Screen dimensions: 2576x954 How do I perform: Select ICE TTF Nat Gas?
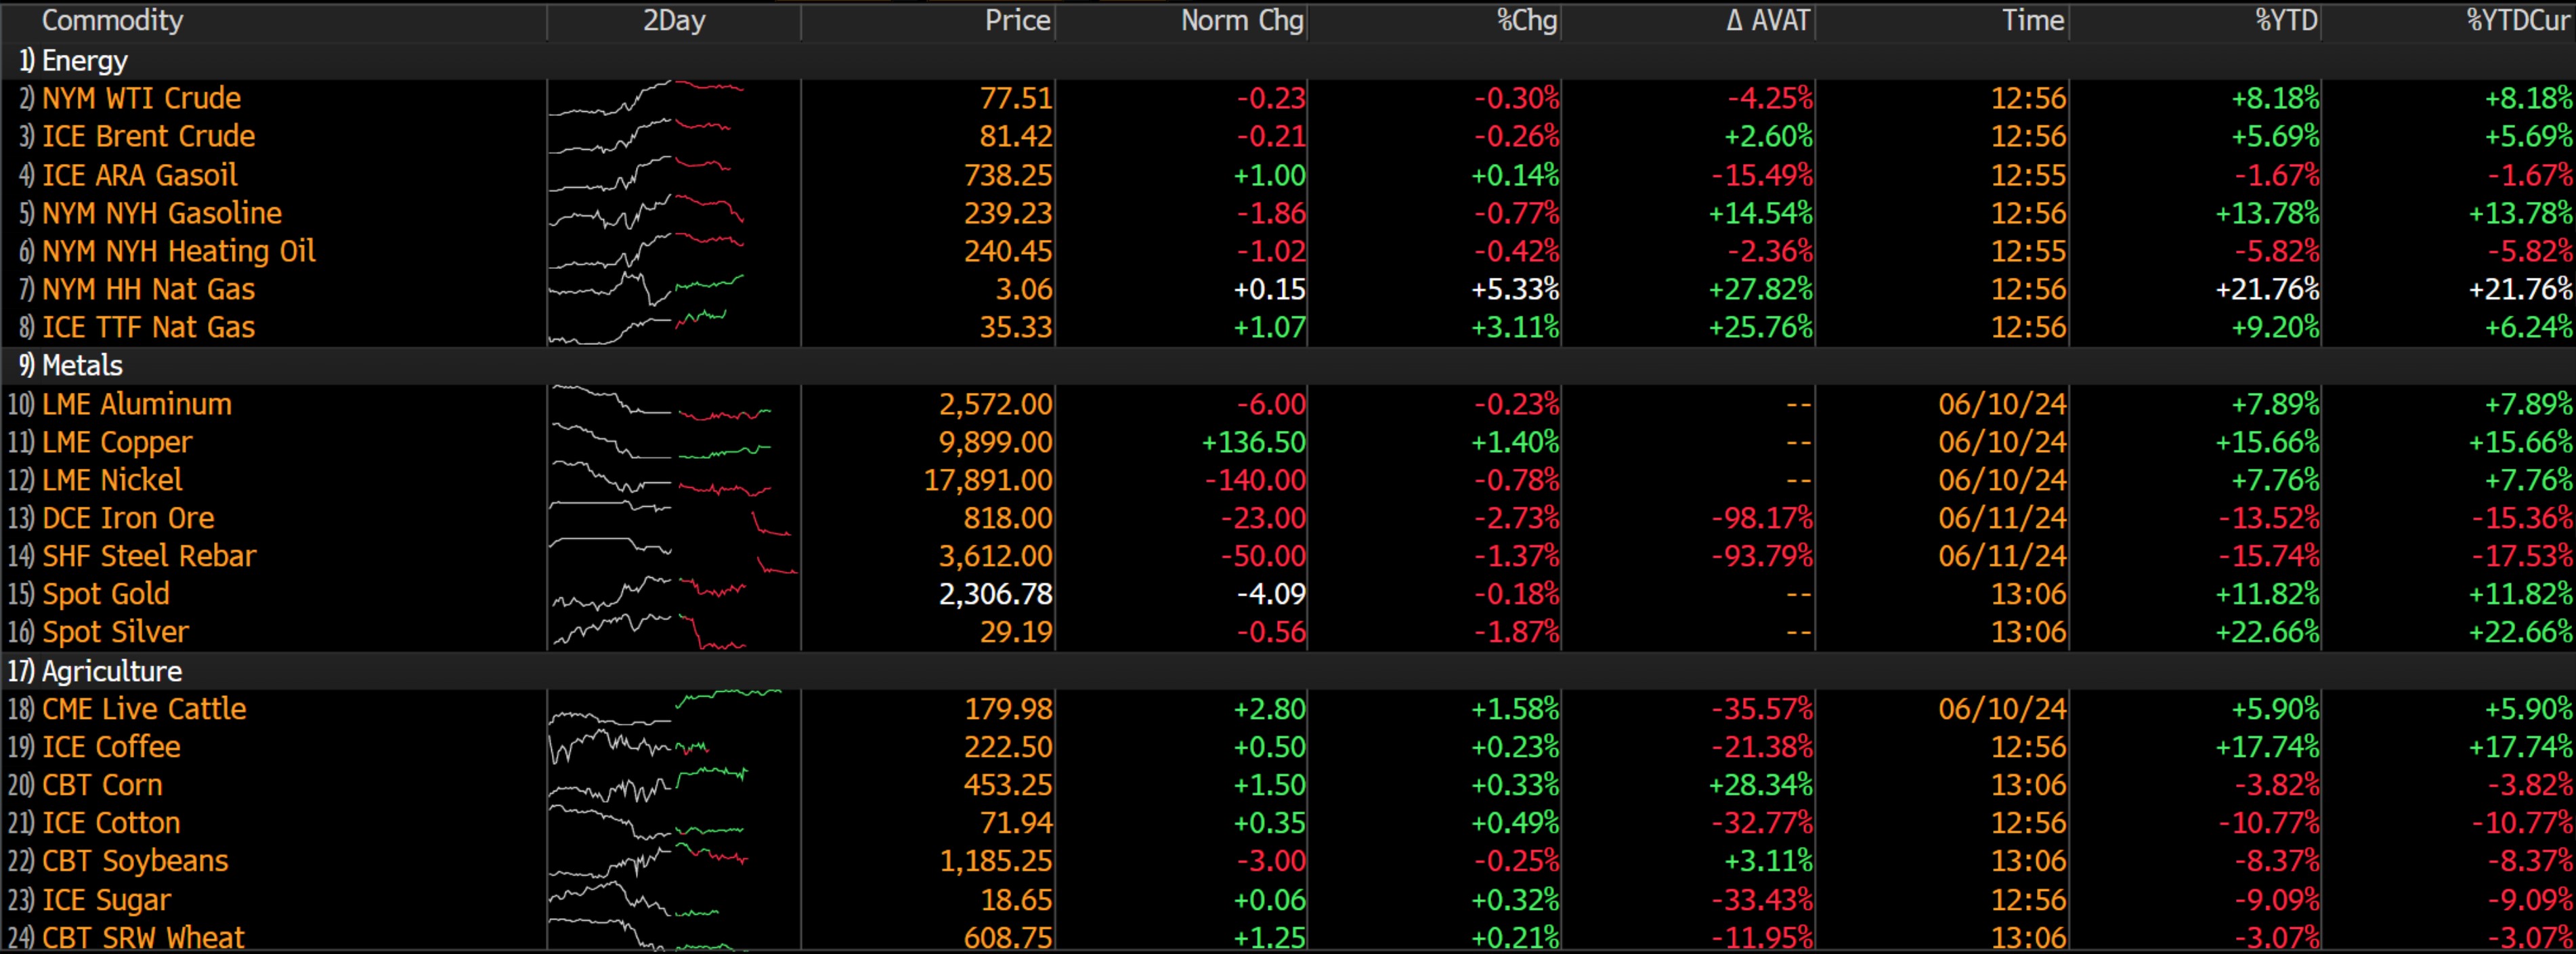tap(148, 327)
